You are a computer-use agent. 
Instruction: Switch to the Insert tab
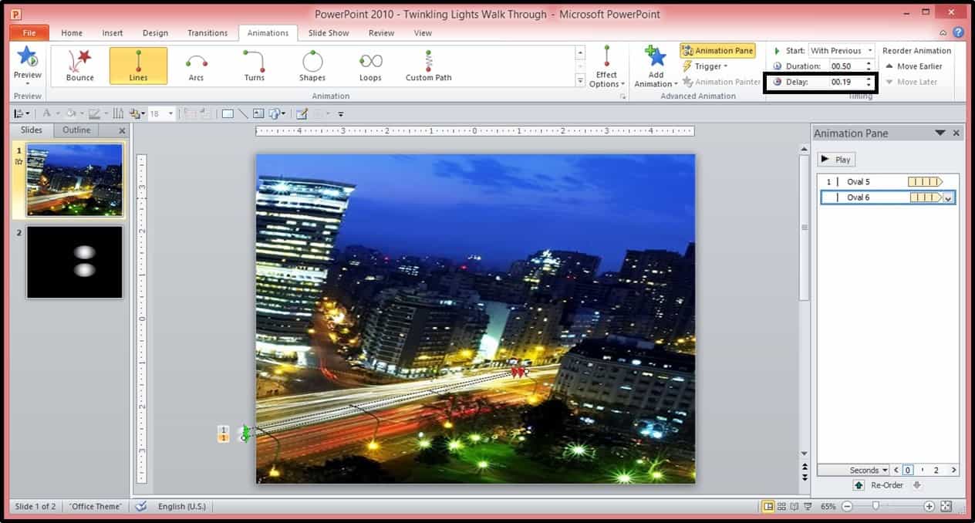(x=113, y=33)
